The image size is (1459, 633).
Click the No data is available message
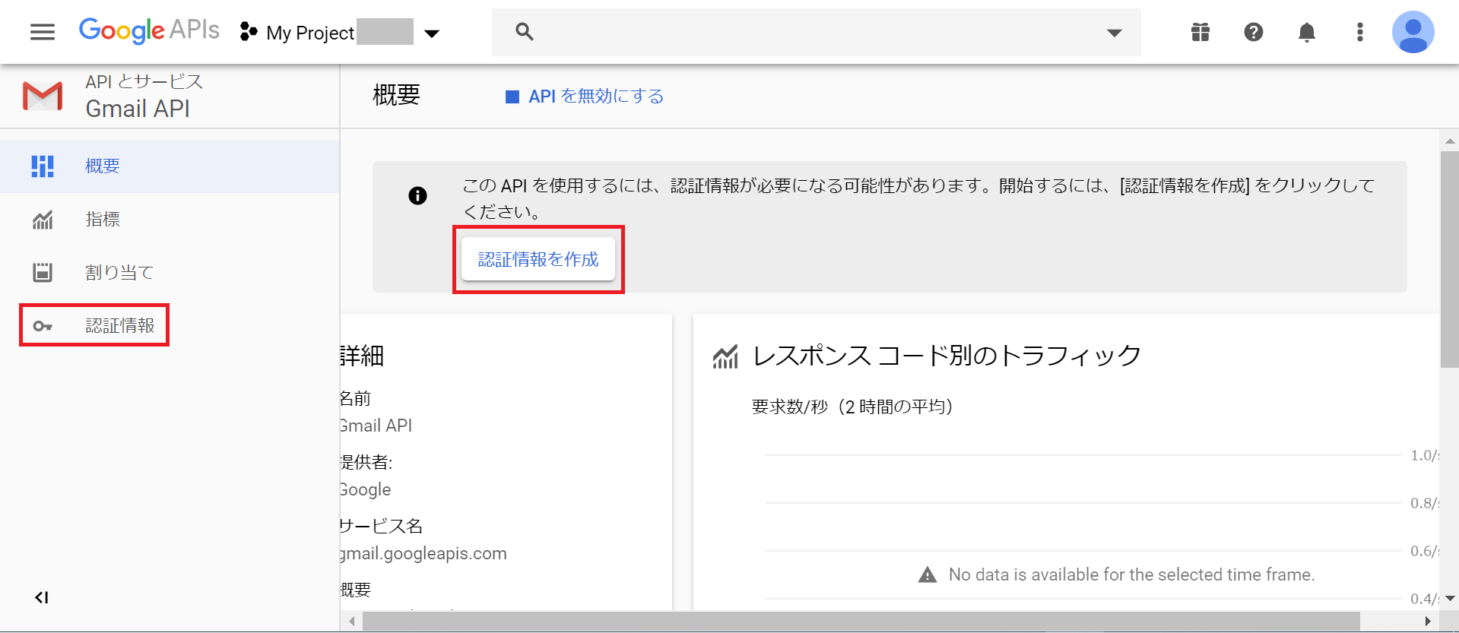[x=1131, y=574]
